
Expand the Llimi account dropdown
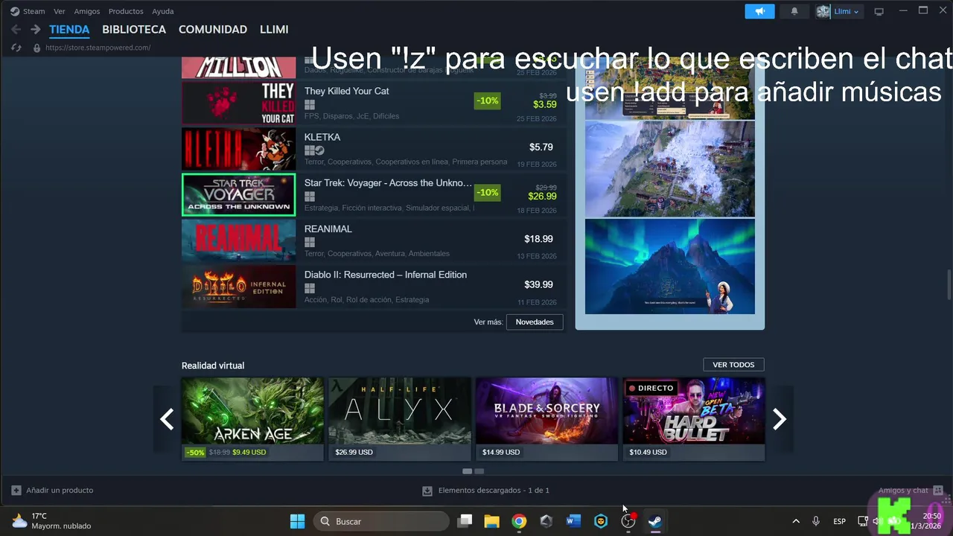tap(847, 11)
